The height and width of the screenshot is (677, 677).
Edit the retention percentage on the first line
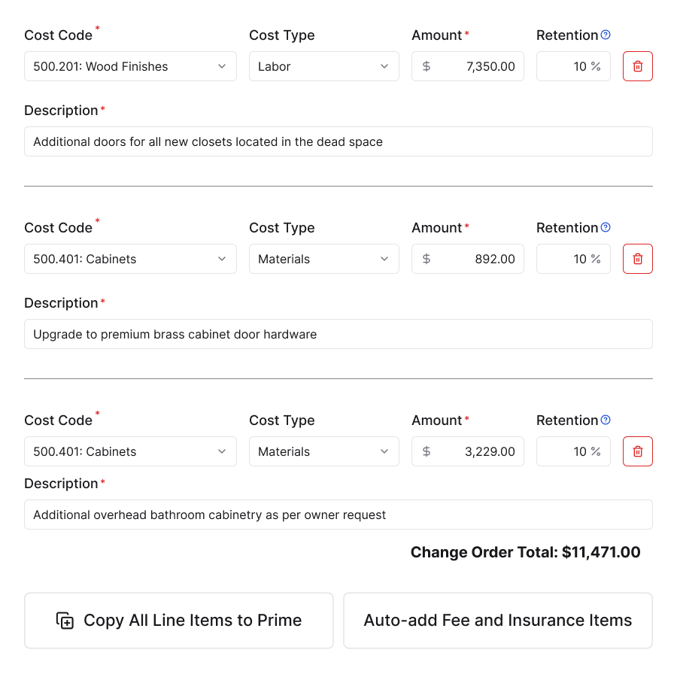coord(573,66)
